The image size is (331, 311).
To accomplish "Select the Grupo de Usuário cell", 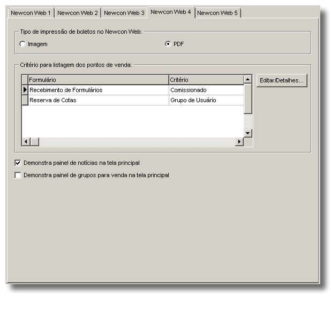I will click(206, 100).
